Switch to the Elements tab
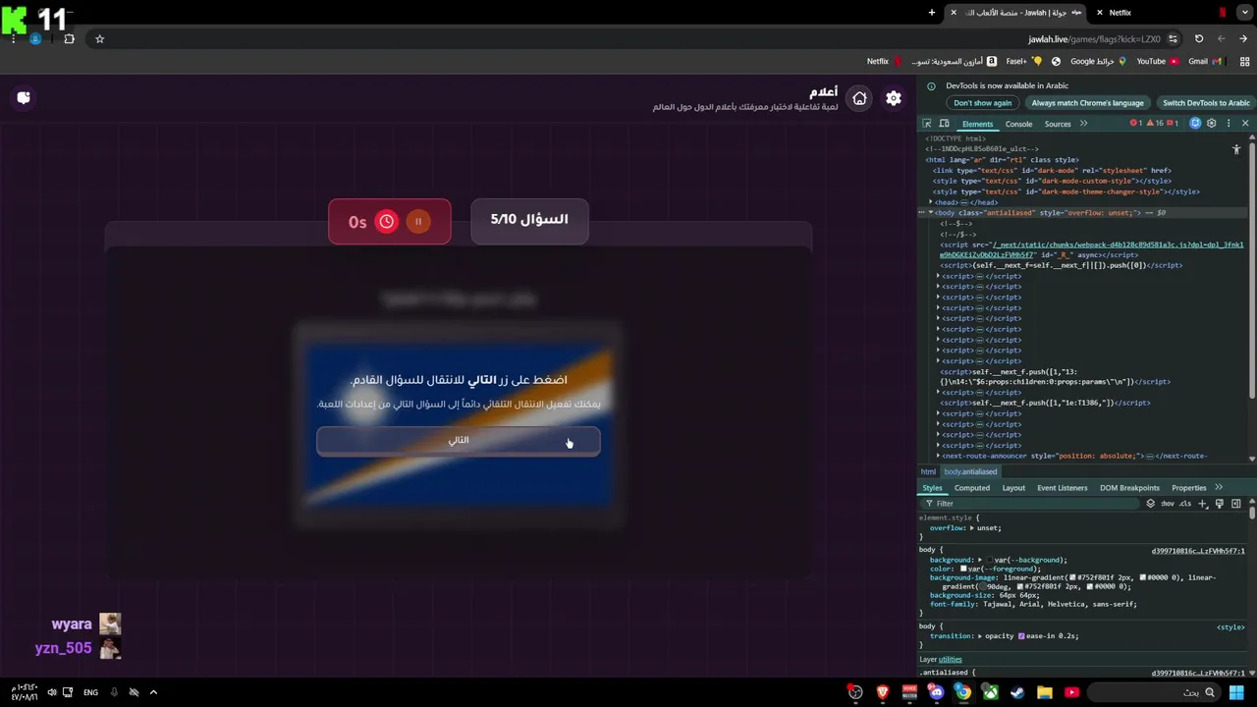This screenshot has width=1257, height=707. [x=977, y=124]
